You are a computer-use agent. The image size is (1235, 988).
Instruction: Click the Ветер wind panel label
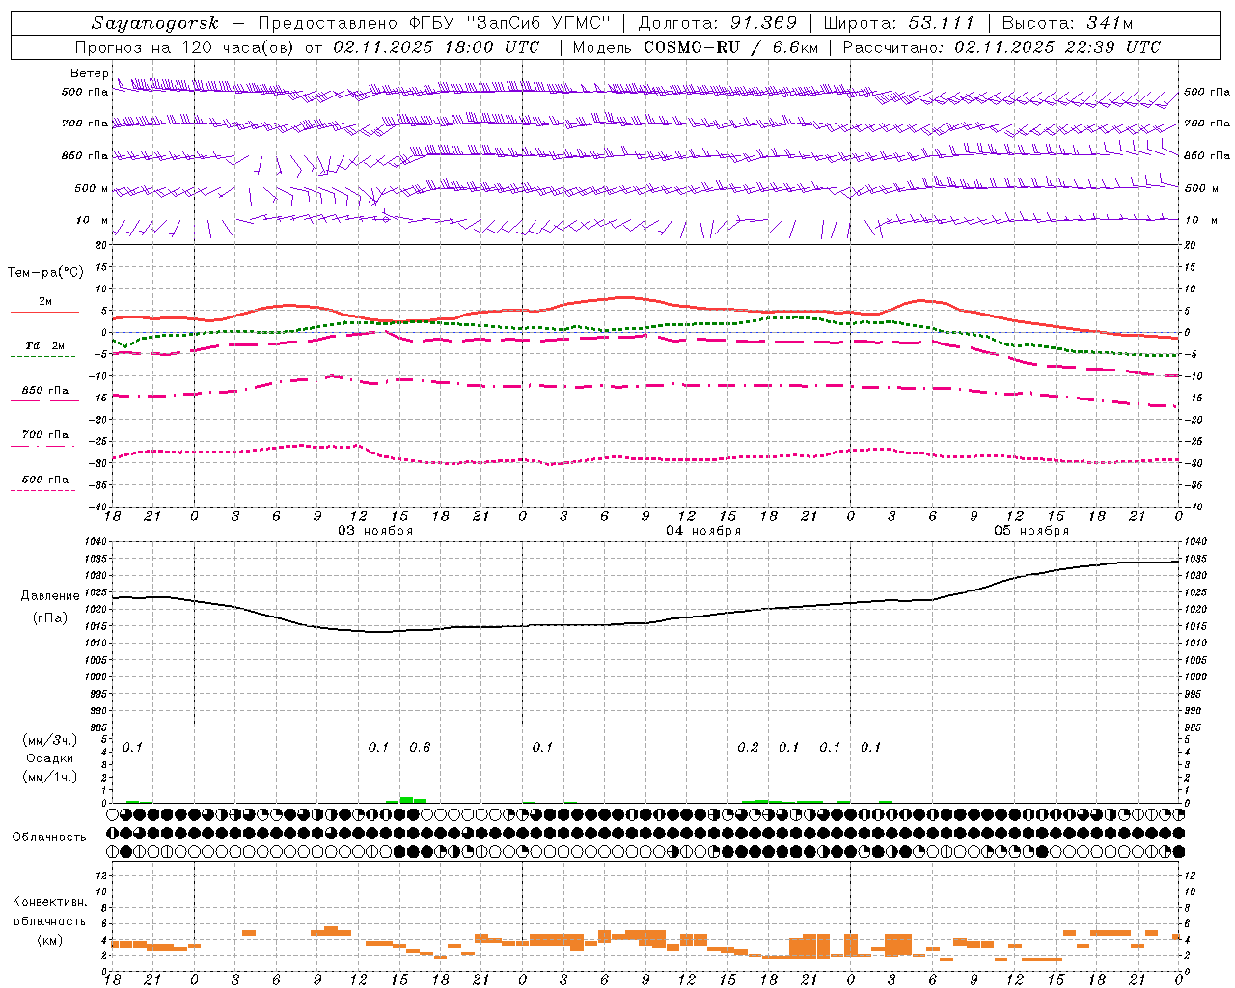(89, 73)
